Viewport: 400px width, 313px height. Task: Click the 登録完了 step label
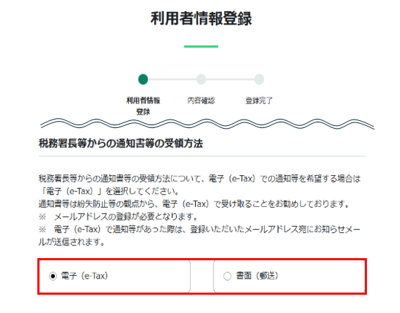pyautogui.click(x=259, y=101)
